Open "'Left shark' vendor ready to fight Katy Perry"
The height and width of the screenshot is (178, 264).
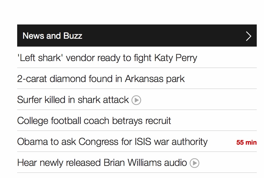[x=107, y=58]
